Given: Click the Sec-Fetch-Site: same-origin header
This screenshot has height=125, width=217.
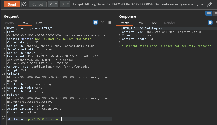Looking at the screenshot, I should [31, 84].
